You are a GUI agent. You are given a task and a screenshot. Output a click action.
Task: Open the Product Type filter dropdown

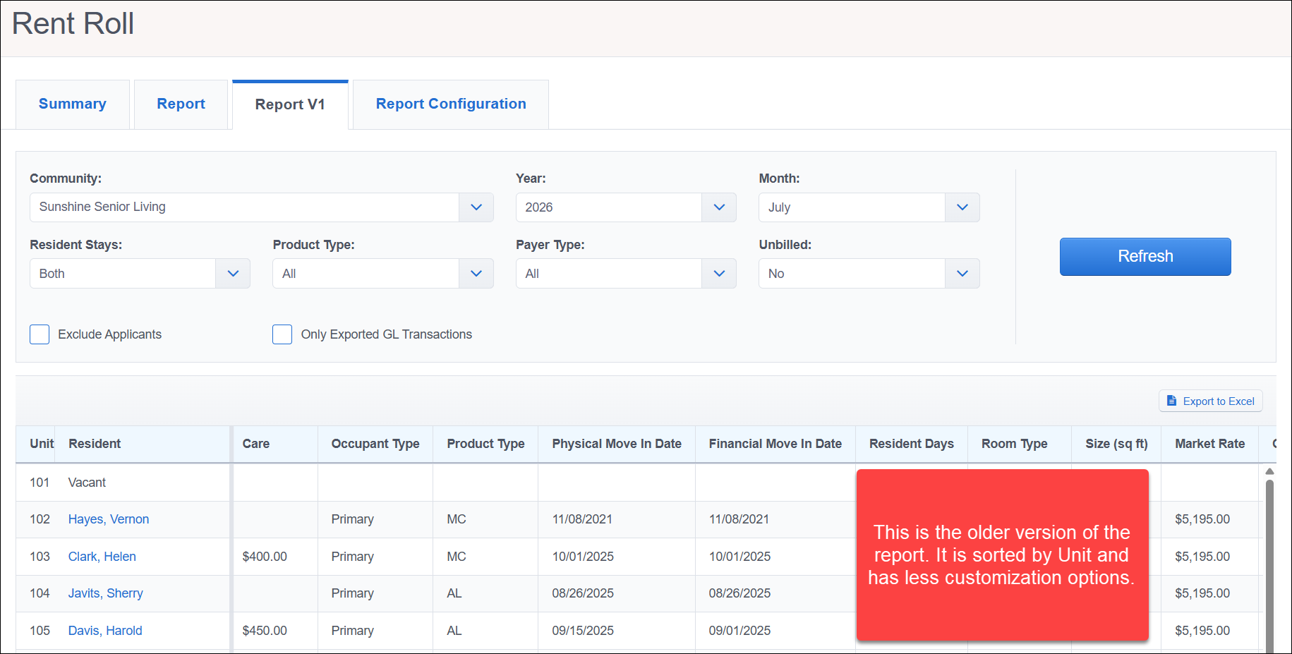tap(383, 274)
